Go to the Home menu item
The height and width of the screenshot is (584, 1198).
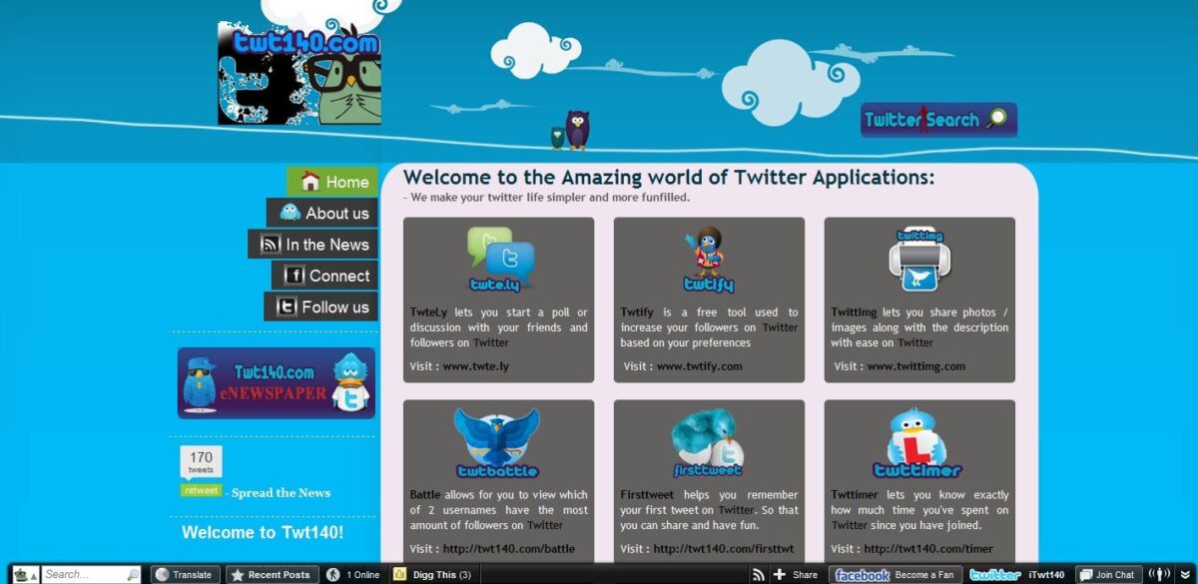332,182
